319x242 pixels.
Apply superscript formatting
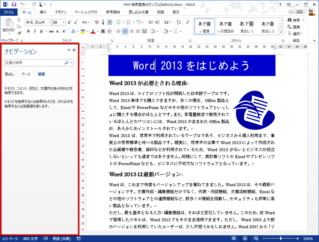coord(64,31)
